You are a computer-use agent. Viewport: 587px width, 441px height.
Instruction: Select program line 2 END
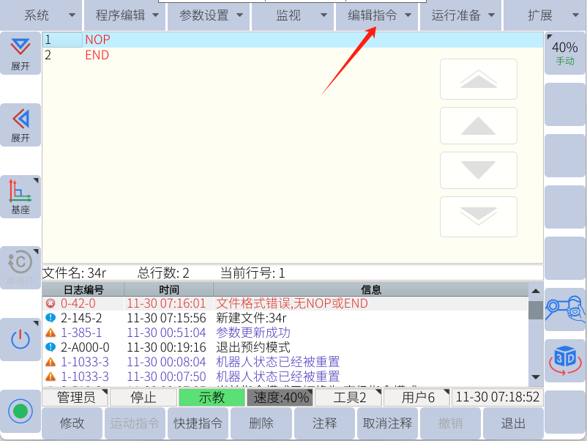click(97, 55)
